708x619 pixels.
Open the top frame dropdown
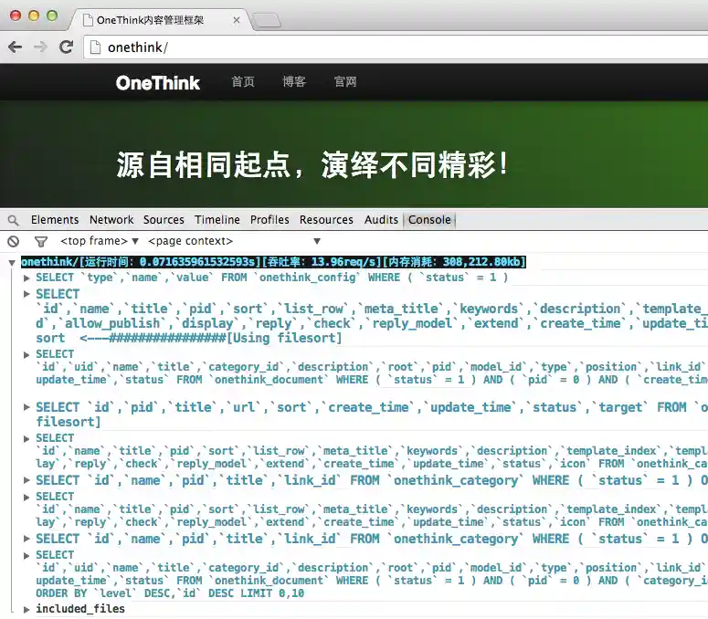coord(100,241)
